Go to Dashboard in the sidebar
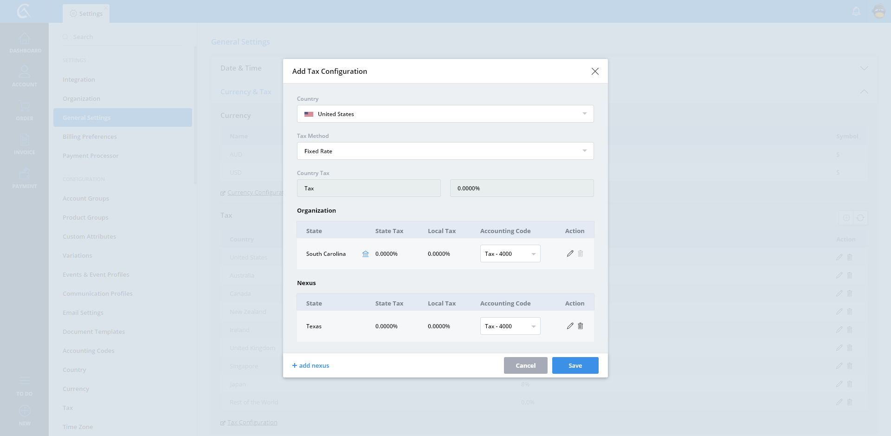Viewport: 891px width, 436px height. [x=25, y=43]
